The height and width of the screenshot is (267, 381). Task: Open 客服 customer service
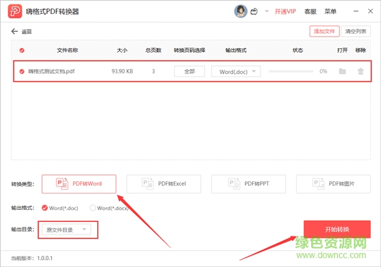point(311,11)
